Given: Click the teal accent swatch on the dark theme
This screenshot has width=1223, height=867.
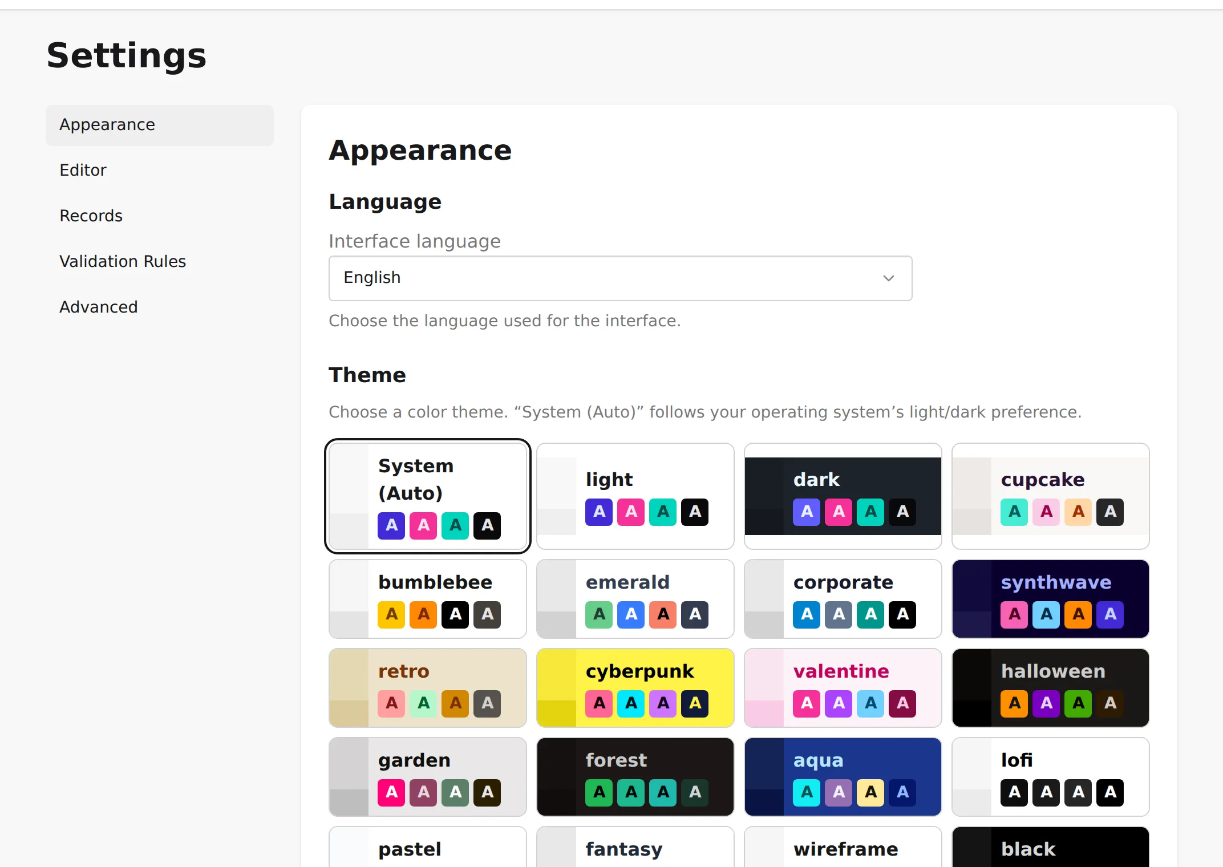Looking at the screenshot, I should coord(870,512).
